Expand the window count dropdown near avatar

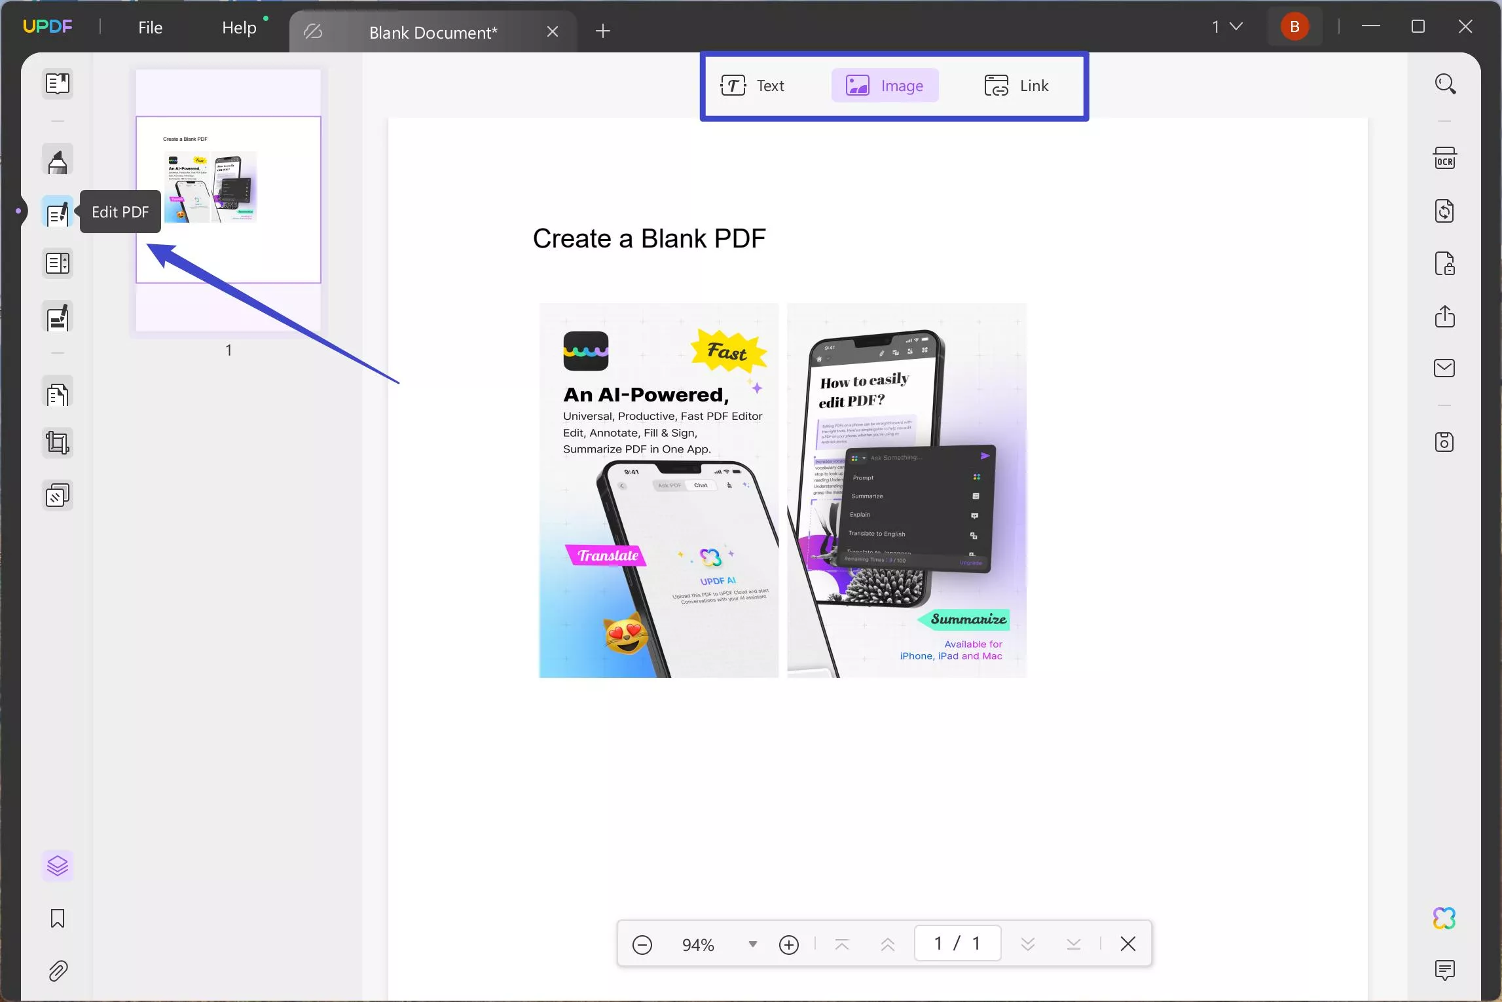[x=1227, y=27]
